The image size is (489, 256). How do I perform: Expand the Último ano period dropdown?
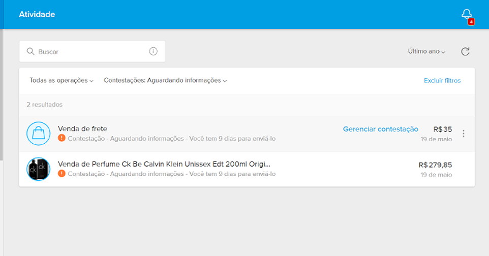426,51
